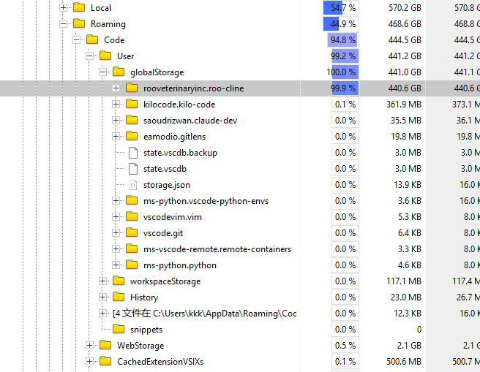Click the 500.6 MB size value
The image size is (480, 372).
click(x=404, y=362)
